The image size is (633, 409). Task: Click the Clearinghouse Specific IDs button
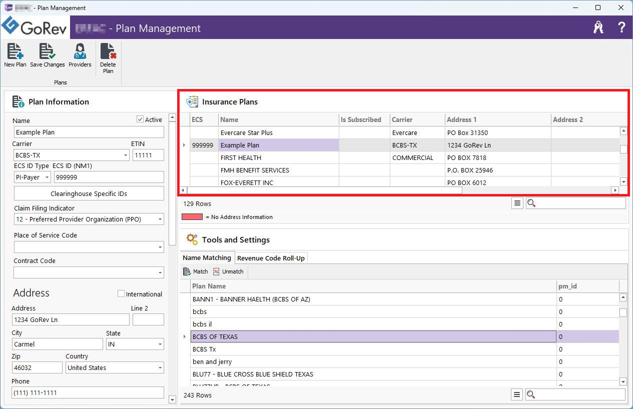click(89, 193)
